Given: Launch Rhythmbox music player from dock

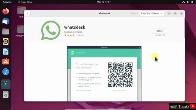Looking at the screenshot, I should [6, 42].
